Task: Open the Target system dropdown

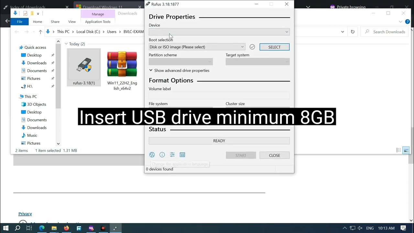Action: (x=257, y=61)
